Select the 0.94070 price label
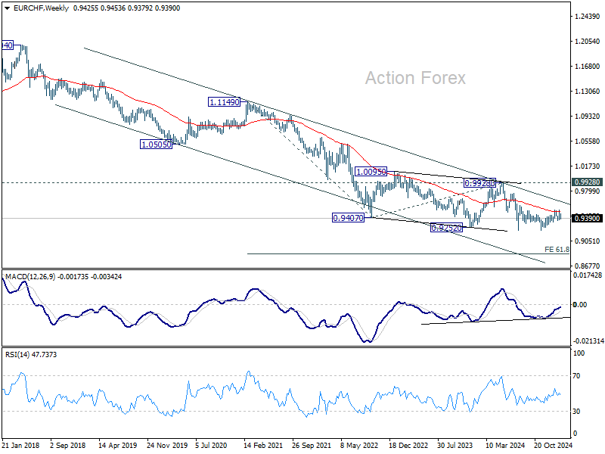The image size is (605, 454). [x=348, y=218]
